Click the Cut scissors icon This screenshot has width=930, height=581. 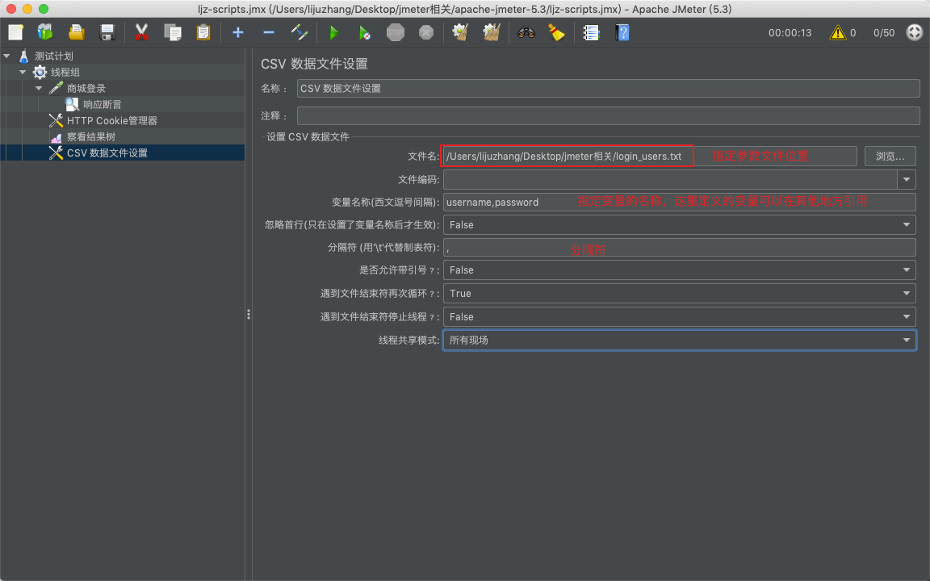(141, 32)
